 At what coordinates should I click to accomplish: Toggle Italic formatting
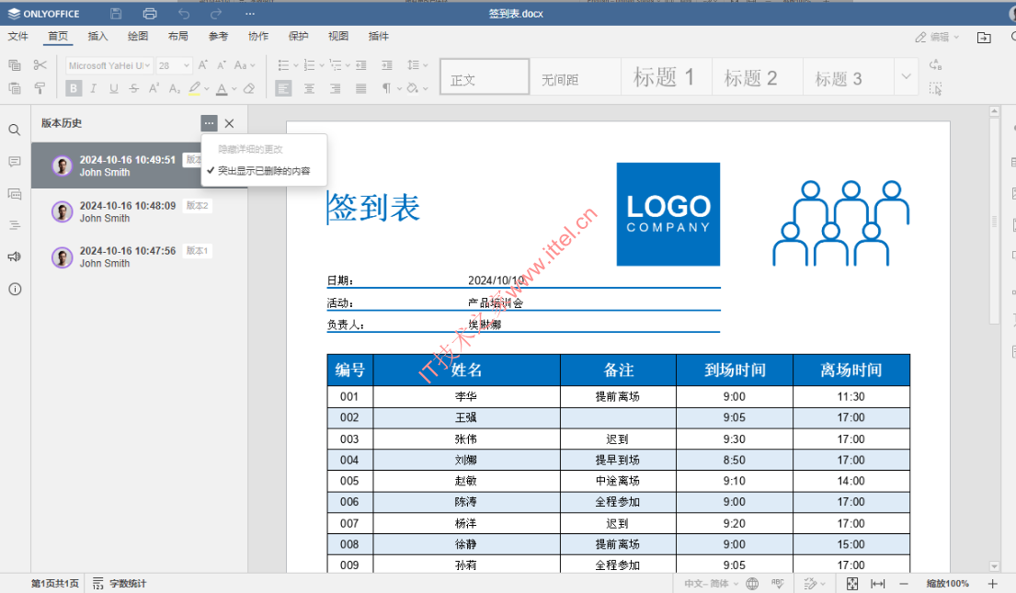coord(93,88)
